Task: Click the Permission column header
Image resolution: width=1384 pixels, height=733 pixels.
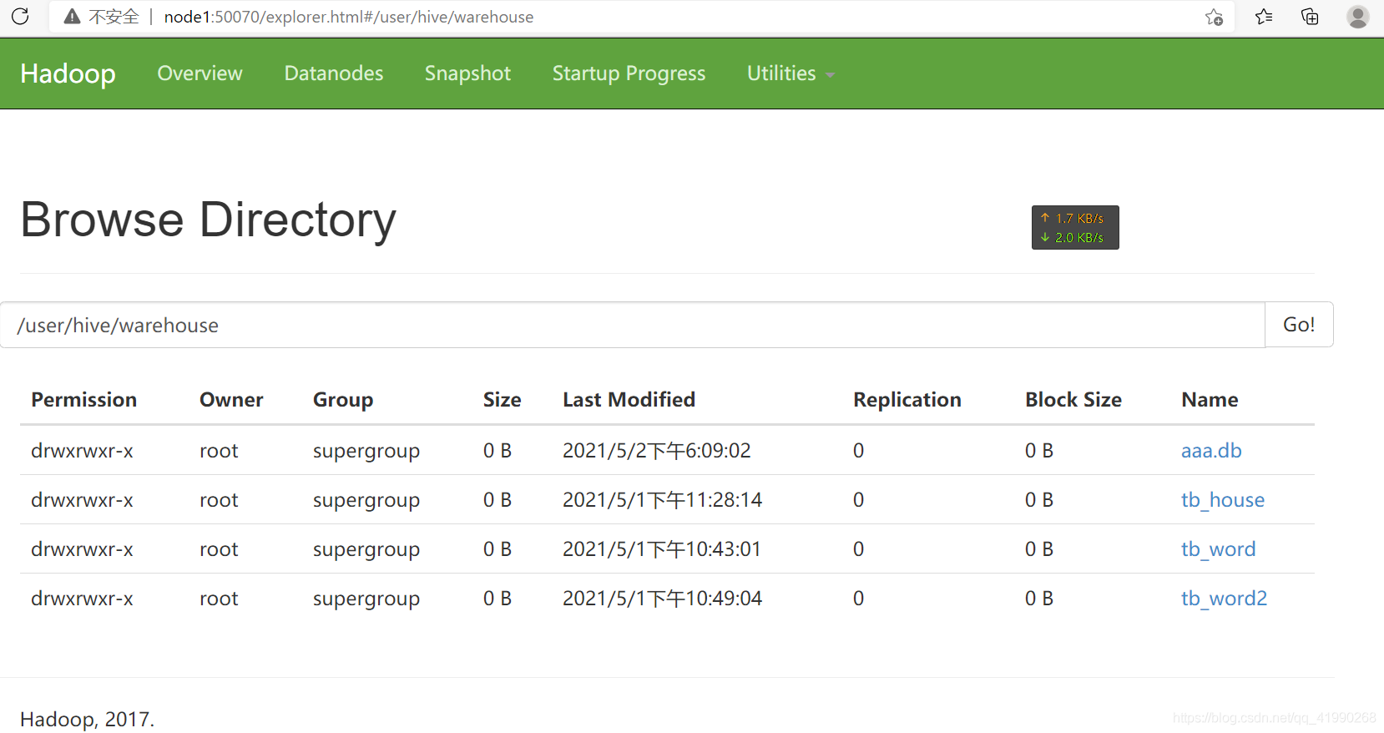Action: tap(84, 400)
